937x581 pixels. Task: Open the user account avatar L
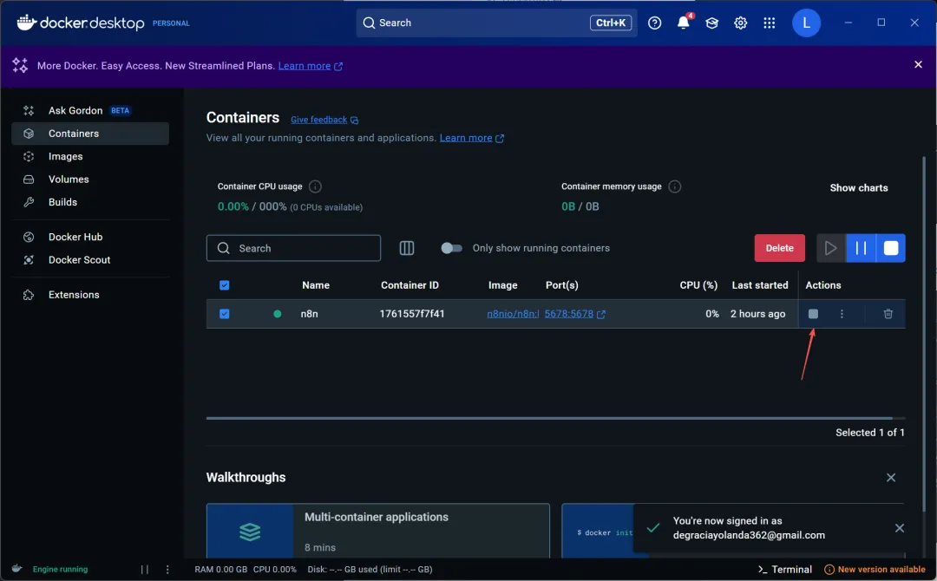point(806,23)
